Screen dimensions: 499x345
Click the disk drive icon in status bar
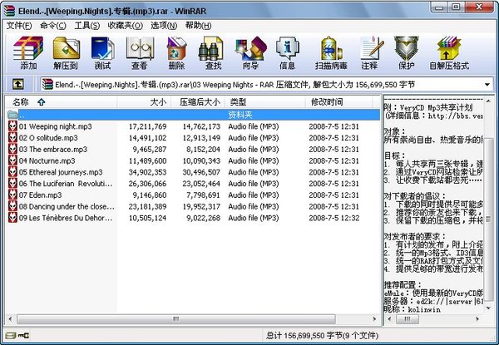coord(11,335)
